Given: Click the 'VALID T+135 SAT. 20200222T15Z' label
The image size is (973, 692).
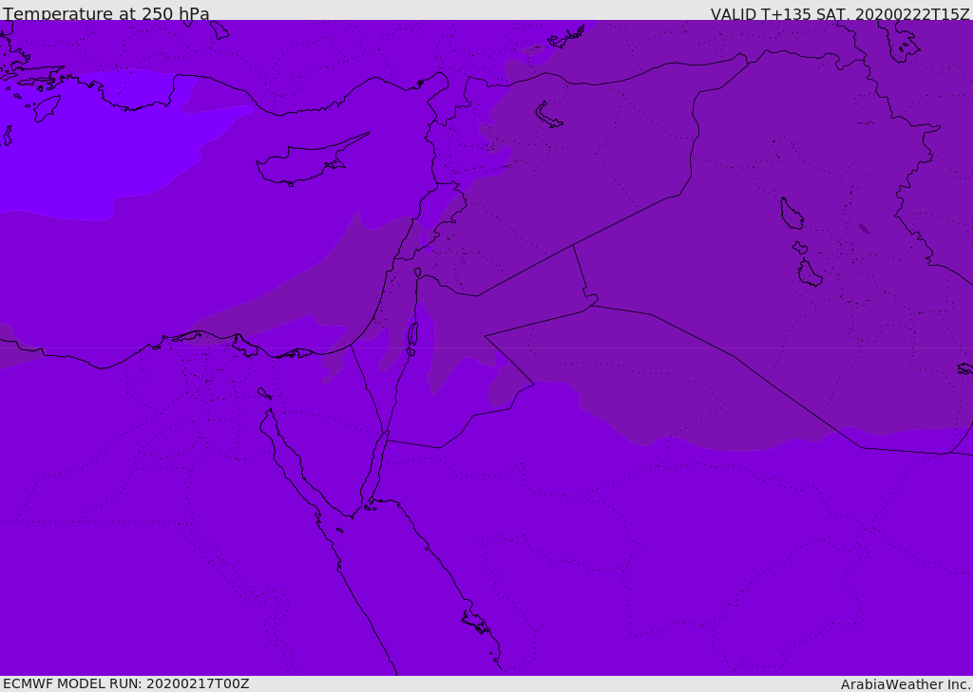Looking at the screenshot, I should pos(840,13).
